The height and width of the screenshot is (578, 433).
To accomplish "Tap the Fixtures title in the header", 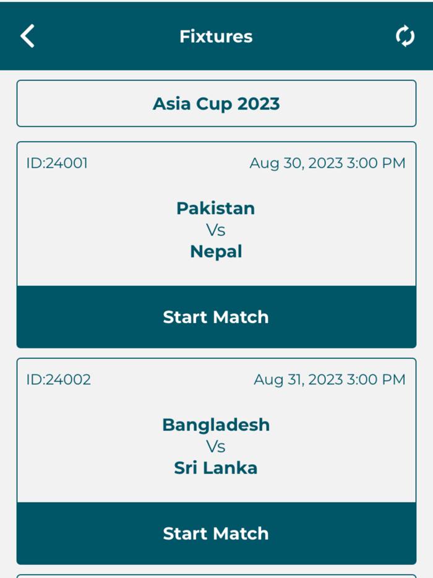I will click(215, 37).
